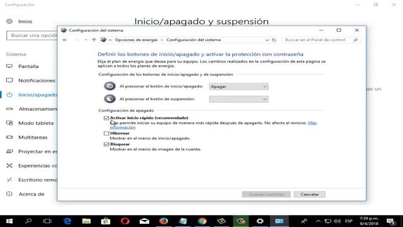Launch Google Chrome from the taskbar
The height and width of the screenshot is (227, 403).
pyautogui.click(x=202, y=221)
